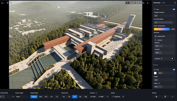Image resolution: width=177 pixels, height=101 pixels.
Task: Click the swap width and height icon
Action: [x=107, y=97]
